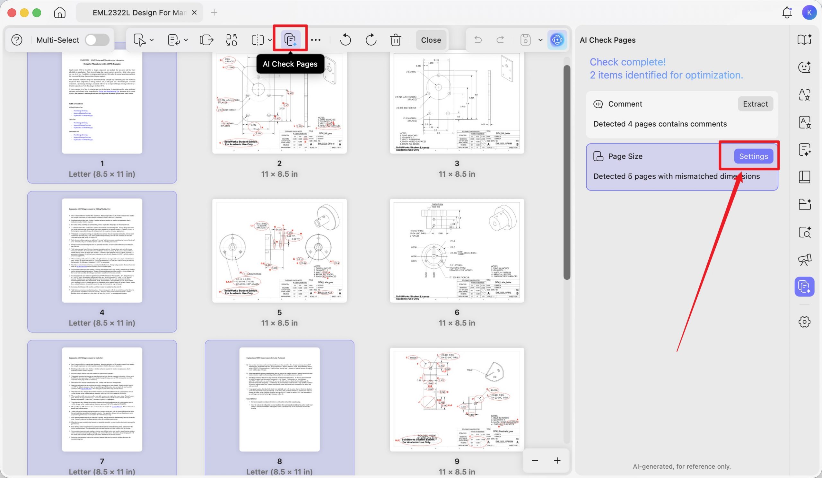Screen dimensions: 822x478
Task: Click the note with sparkle sidebar icon
Action: tap(804, 150)
